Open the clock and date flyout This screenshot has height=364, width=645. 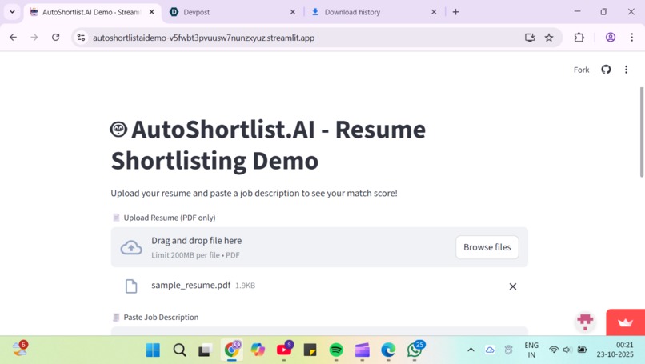615,350
